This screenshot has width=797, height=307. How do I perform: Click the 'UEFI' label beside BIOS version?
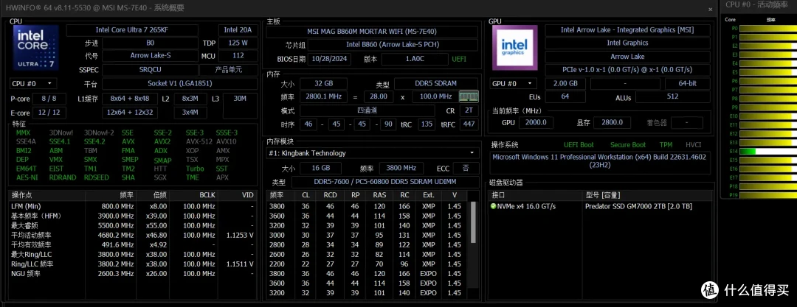(x=458, y=59)
